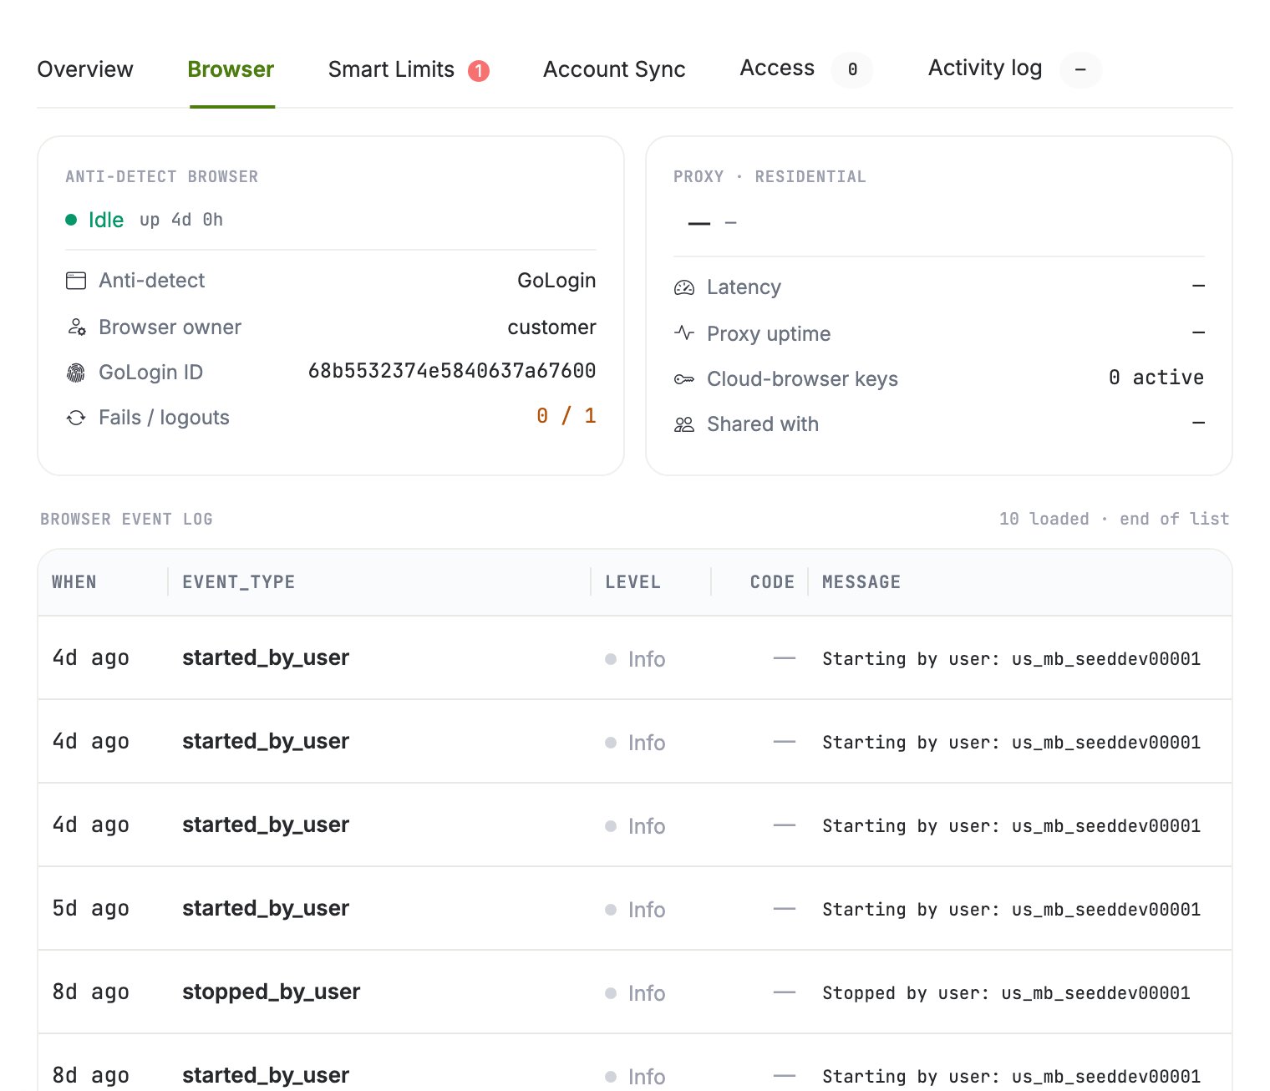Click started_by_user in the 5d ago row

coord(266,909)
